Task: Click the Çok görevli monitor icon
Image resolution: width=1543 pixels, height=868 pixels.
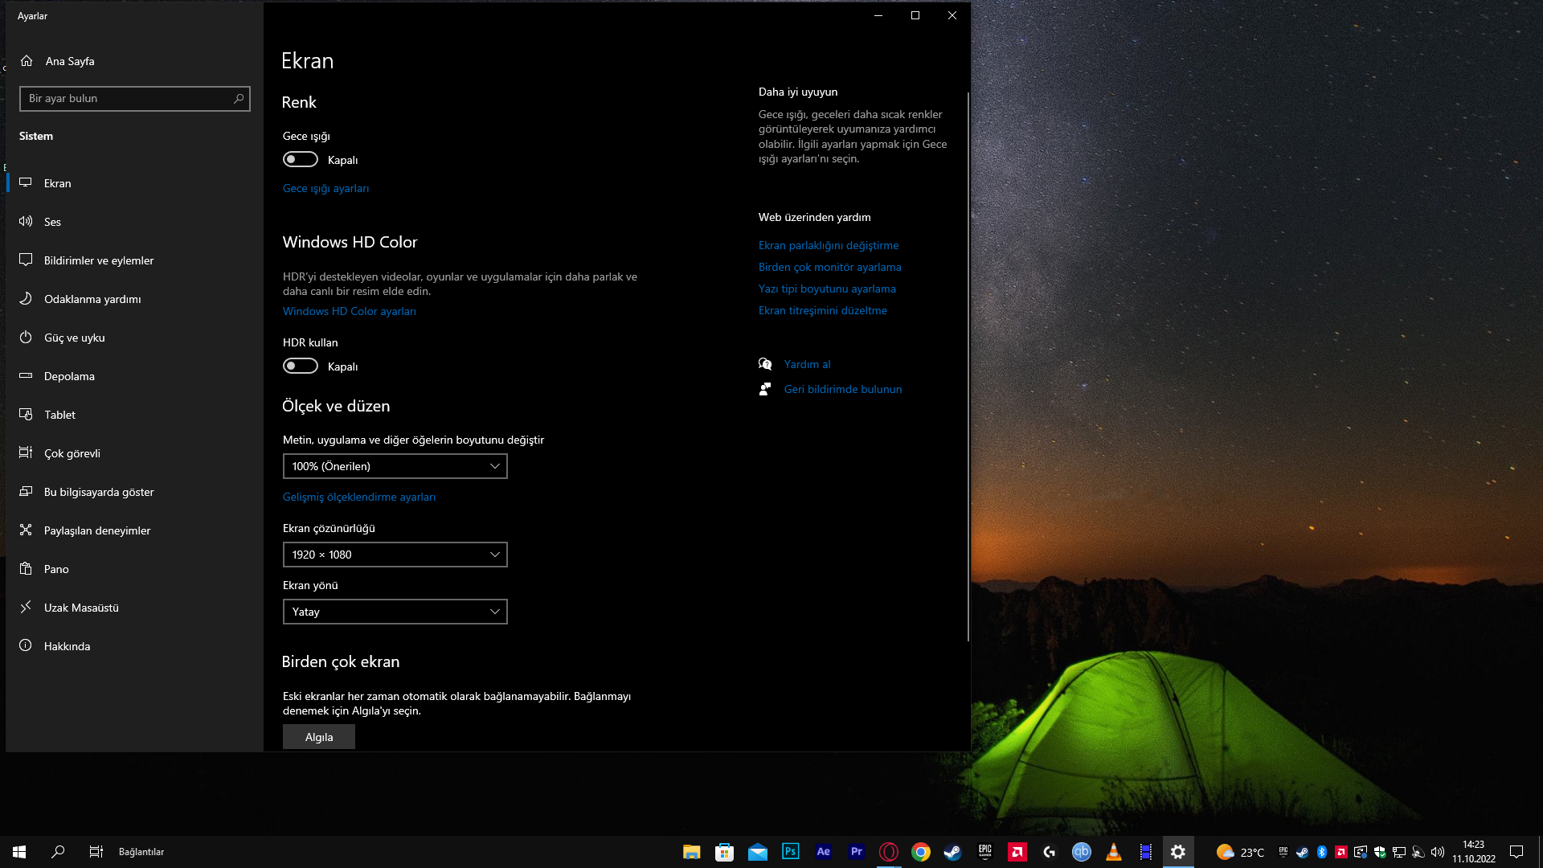Action: (26, 452)
